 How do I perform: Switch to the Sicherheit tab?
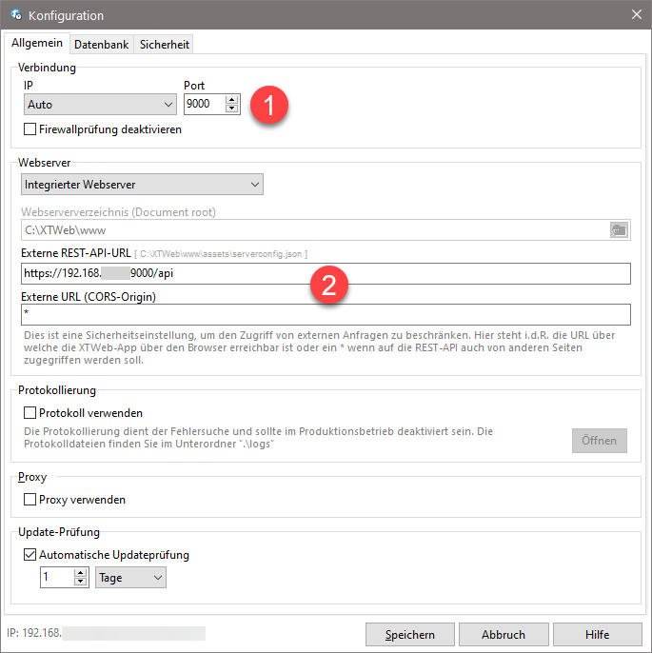[164, 44]
